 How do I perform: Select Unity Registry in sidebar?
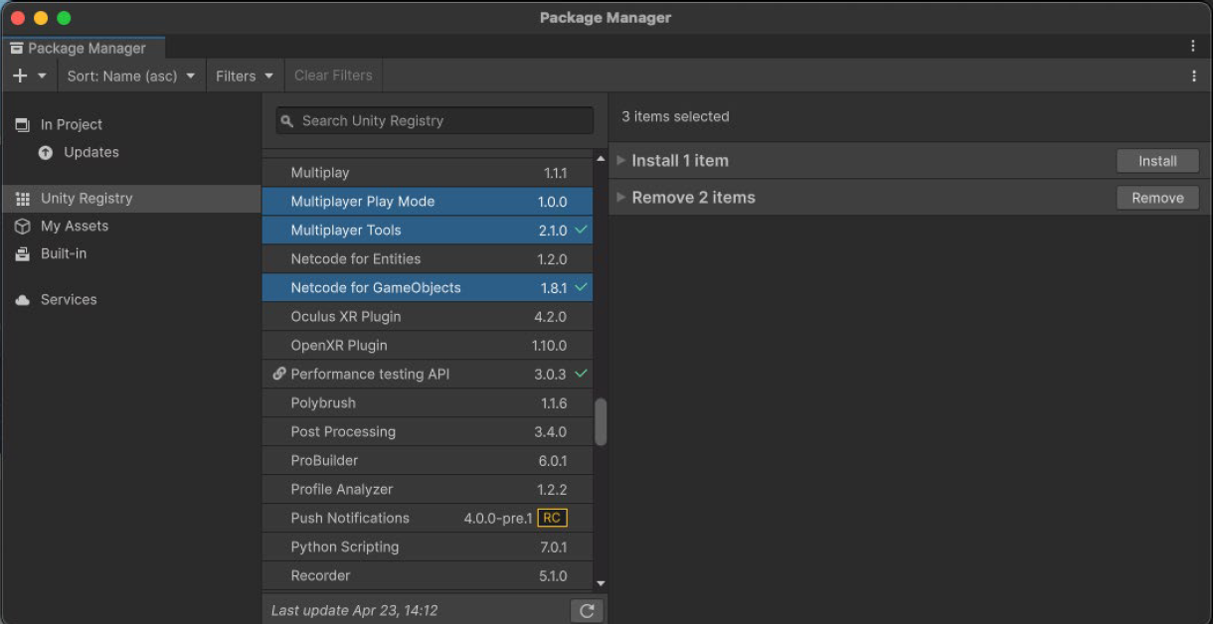[131, 199]
